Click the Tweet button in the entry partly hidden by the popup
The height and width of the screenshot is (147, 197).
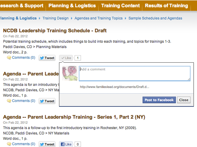[47, 101]
